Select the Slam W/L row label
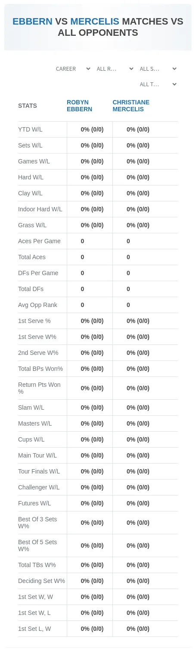 [x=31, y=407]
